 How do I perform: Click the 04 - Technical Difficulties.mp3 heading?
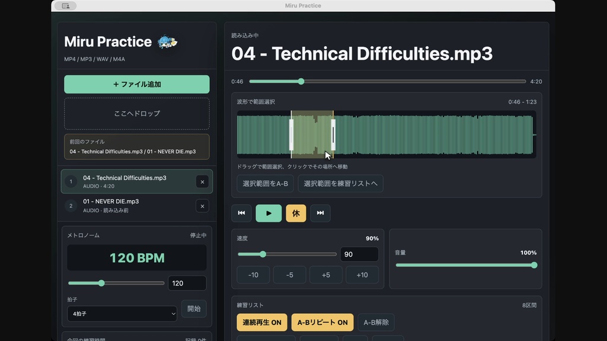point(362,54)
